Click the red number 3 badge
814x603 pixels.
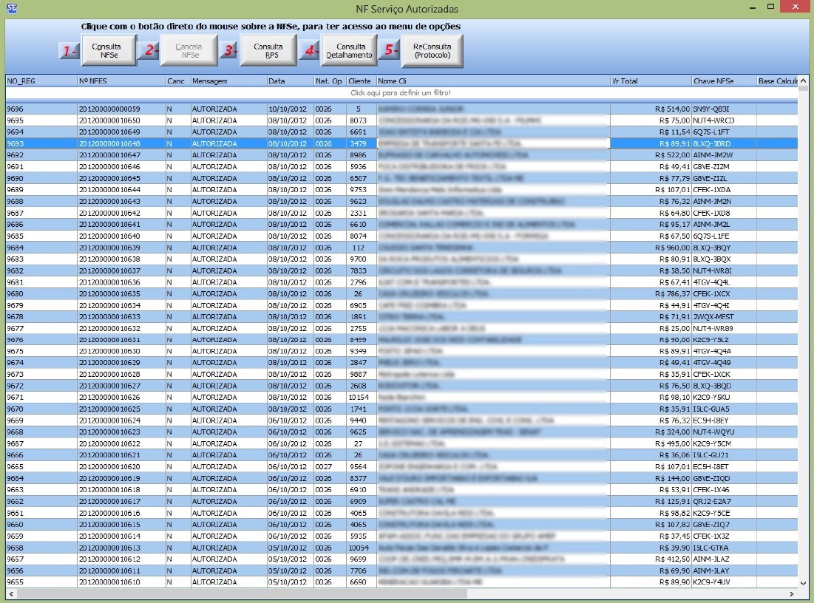coord(229,51)
